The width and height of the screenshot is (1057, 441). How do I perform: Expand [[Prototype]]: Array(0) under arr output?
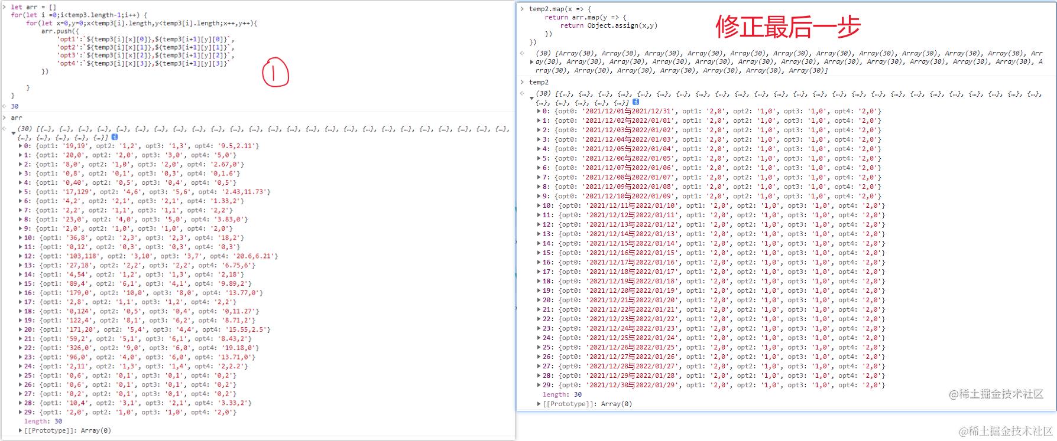[21, 430]
